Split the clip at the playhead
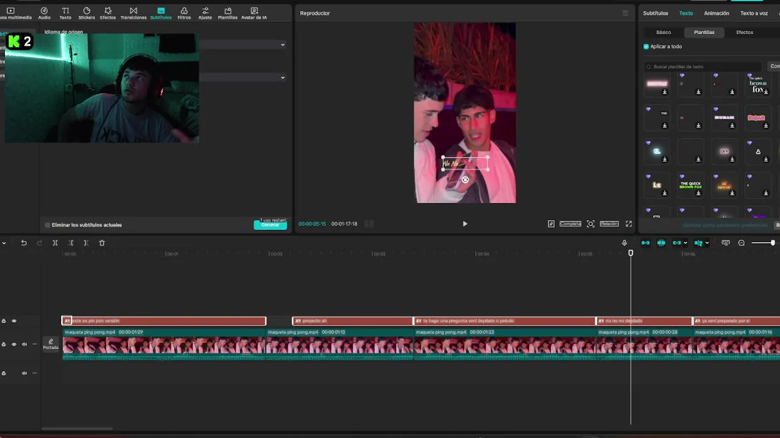 click(55, 243)
